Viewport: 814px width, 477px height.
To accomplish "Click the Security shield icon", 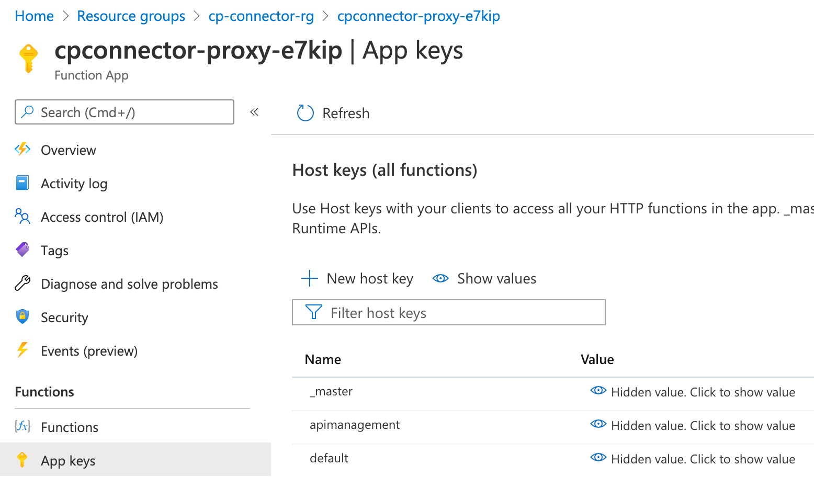I will [x=22, y=316].
